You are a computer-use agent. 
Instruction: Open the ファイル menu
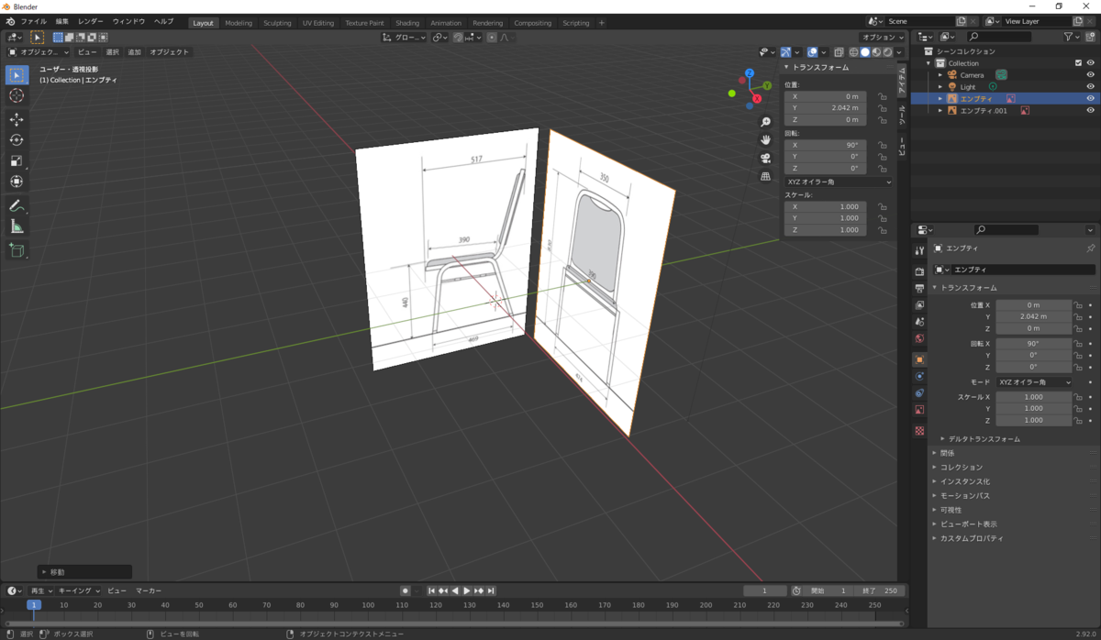tap(33, 21)
